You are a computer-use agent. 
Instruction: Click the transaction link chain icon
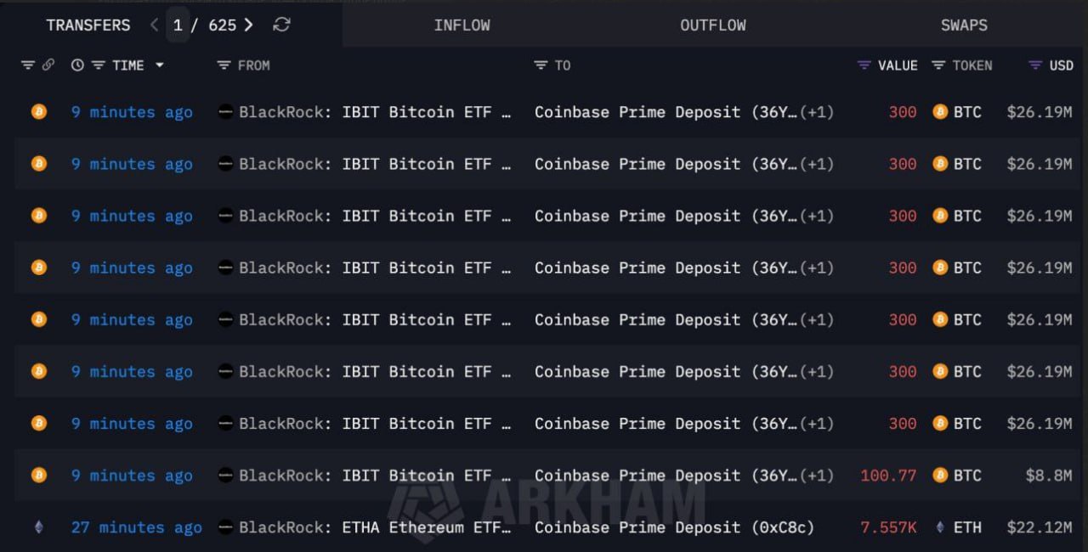(x=48, y=65)
